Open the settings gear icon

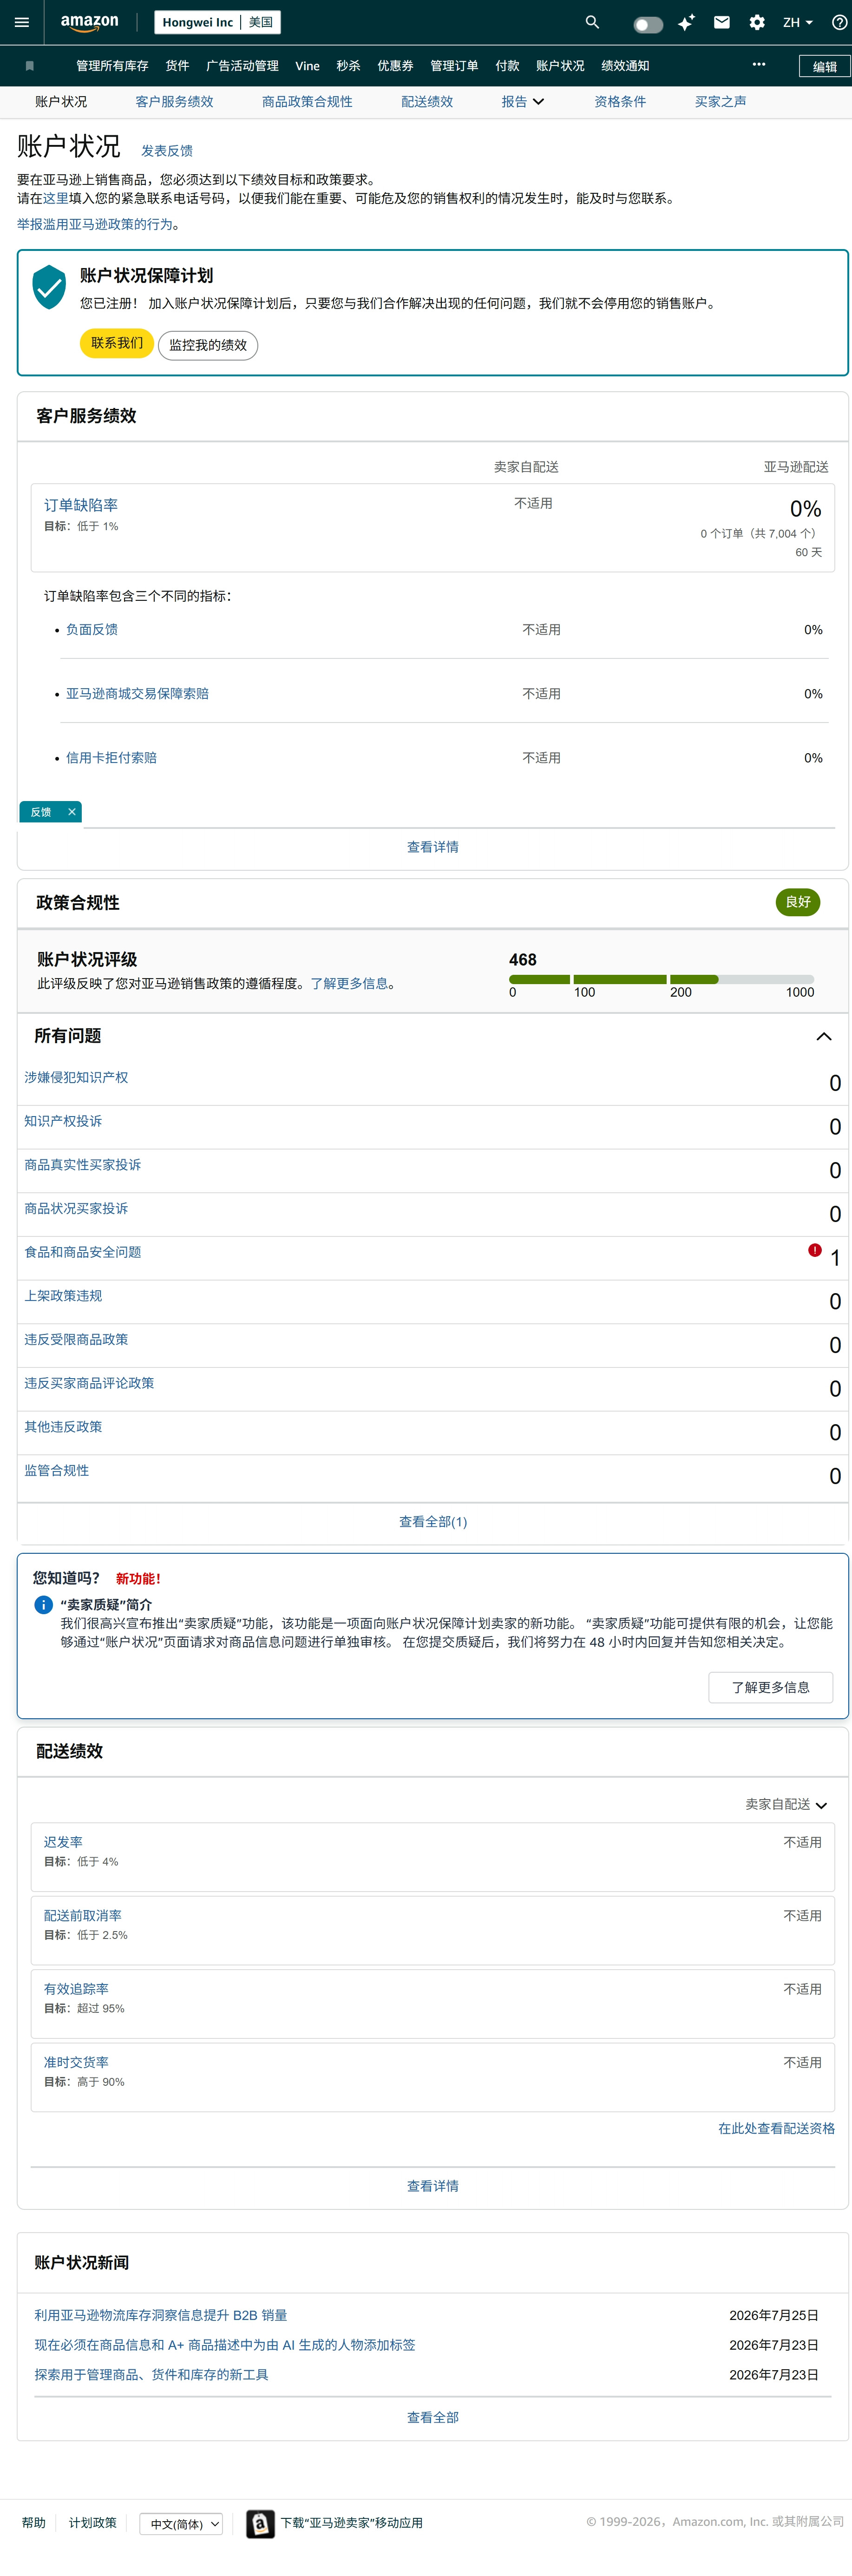(757, 22)
